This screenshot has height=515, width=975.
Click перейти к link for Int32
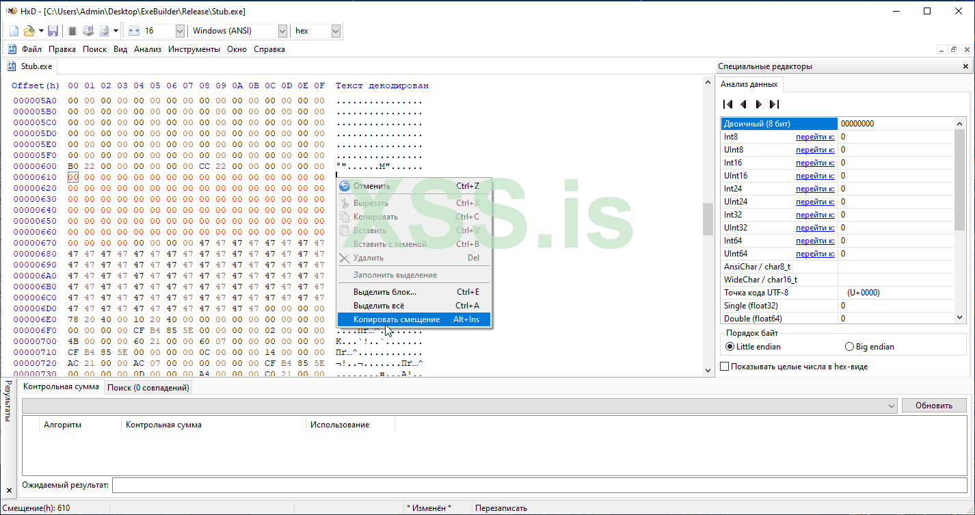coord(815,215)
